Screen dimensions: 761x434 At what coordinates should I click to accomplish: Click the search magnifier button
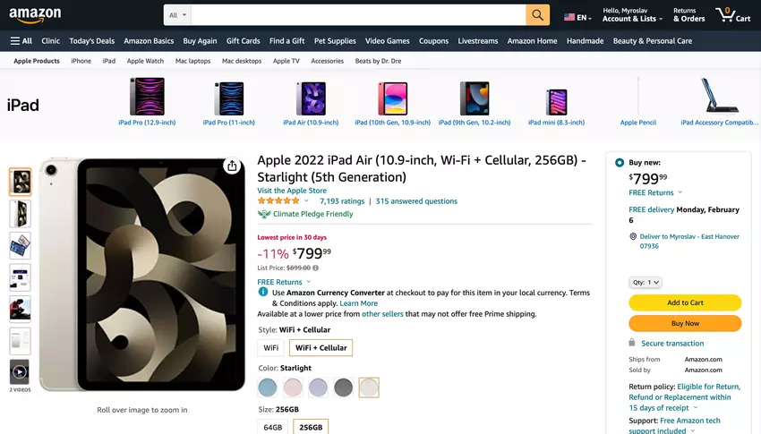(x=537, y=15)
